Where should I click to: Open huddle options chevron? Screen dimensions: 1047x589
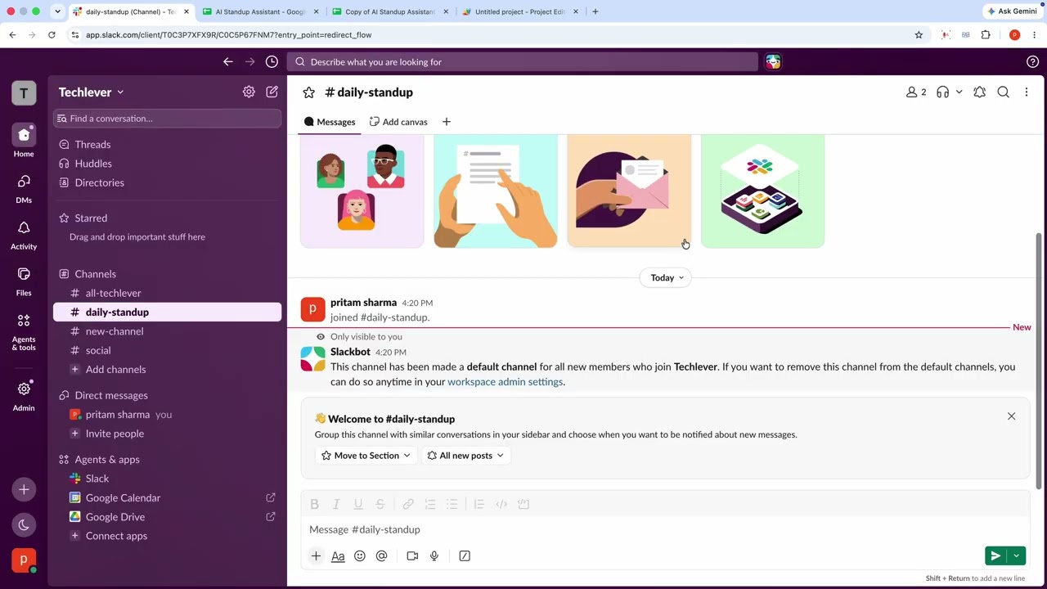point(959,92)
